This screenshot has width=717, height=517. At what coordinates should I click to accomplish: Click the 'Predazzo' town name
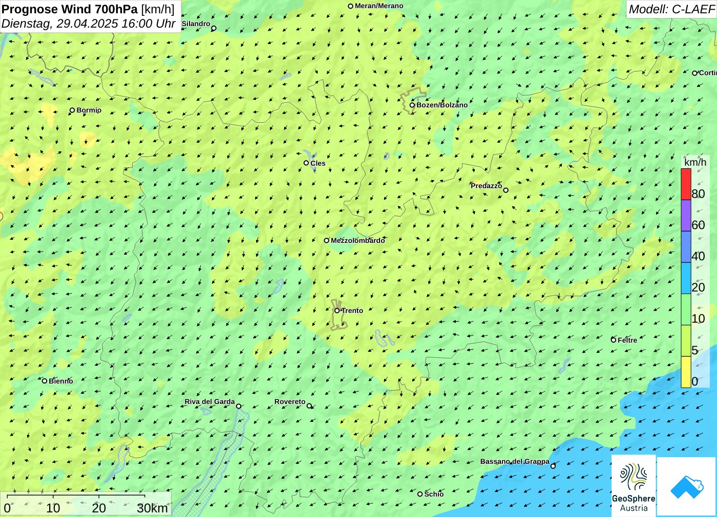coord(487,186)
